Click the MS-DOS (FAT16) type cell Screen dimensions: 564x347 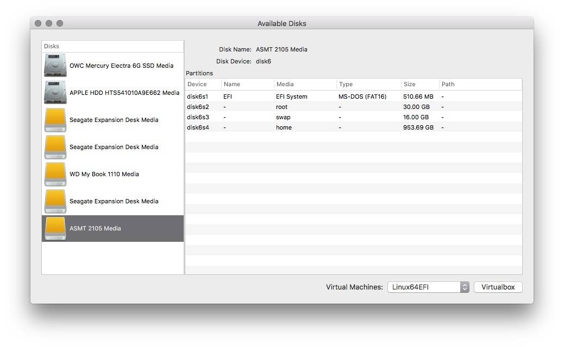point(362,97)
